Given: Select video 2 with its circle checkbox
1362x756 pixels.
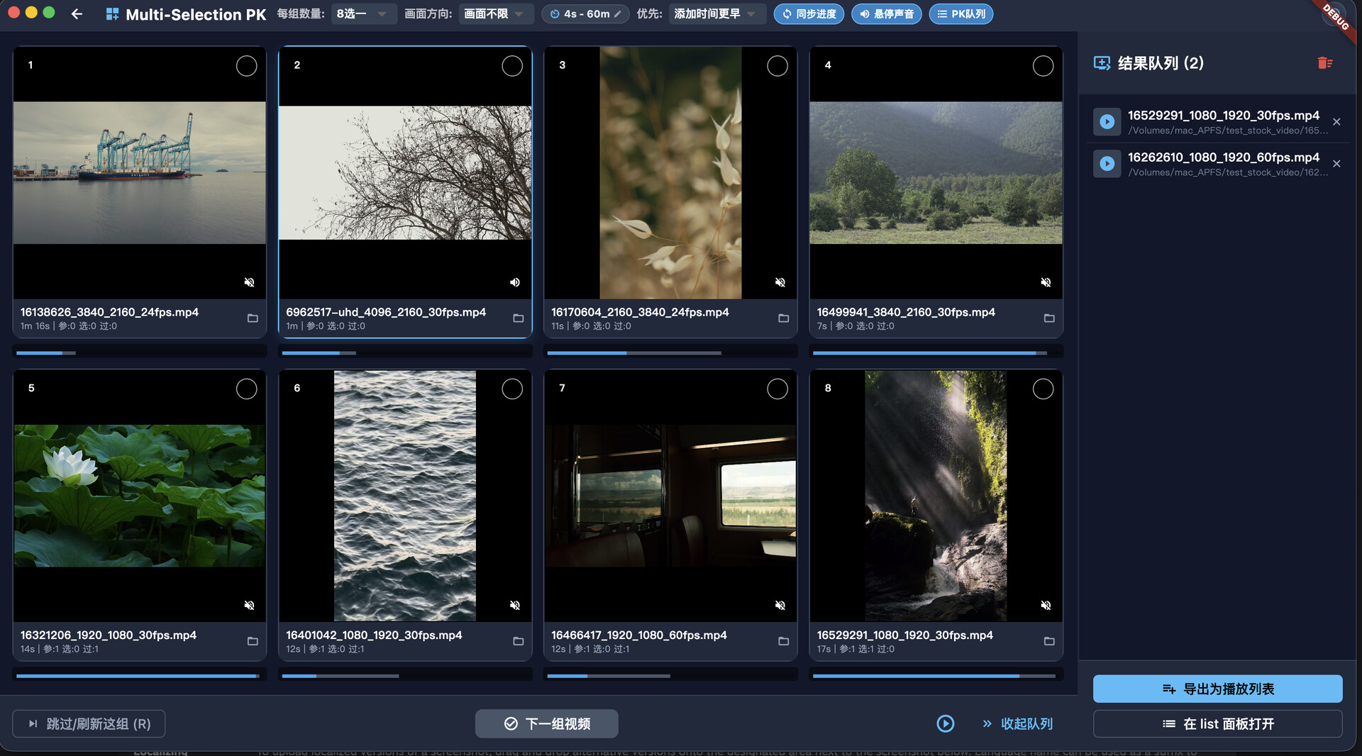Looking at the screenshot, I should click(x=512, y=66).
